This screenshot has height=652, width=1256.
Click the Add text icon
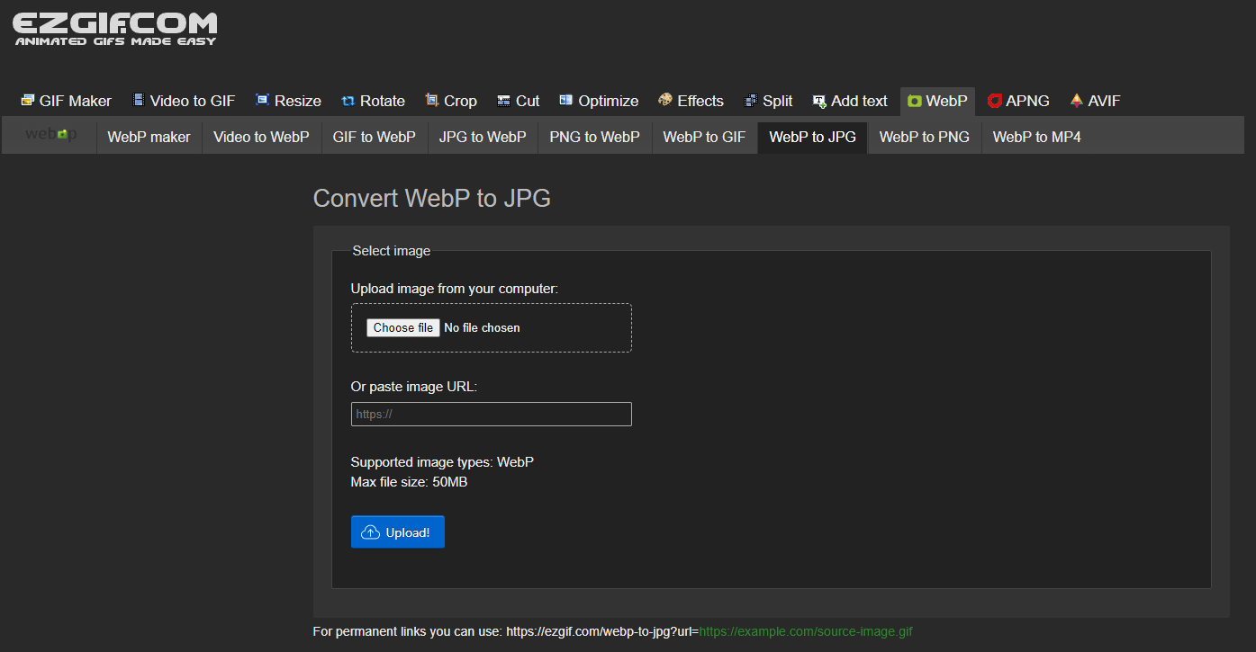(819, 101)
